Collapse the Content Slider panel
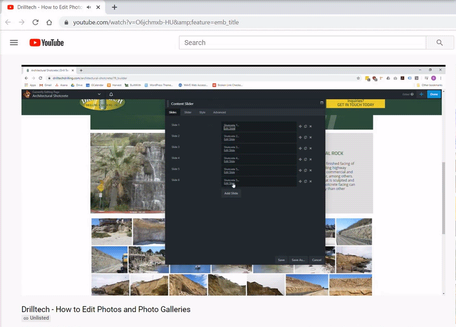456x327 pixels. (321, 103)
